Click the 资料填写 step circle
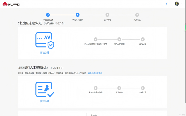The image size is (186, 116). click(107, 15)
